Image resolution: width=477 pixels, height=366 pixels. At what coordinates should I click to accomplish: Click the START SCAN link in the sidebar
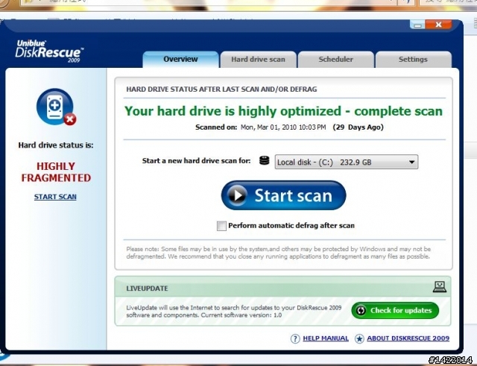pyautogui.click(x=55, y=197)
